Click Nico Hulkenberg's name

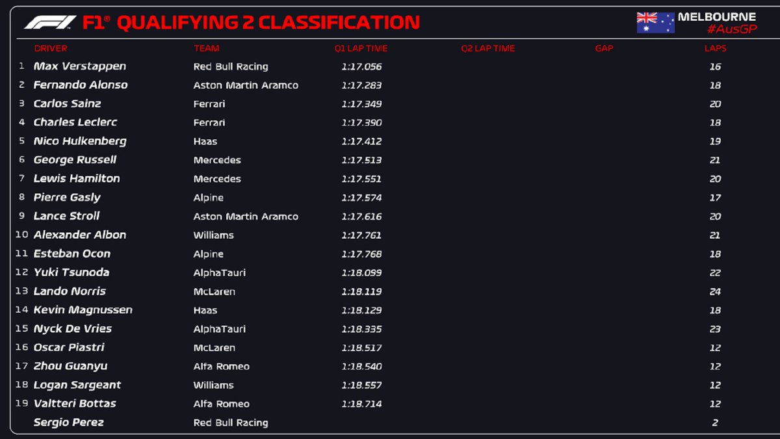80,141
